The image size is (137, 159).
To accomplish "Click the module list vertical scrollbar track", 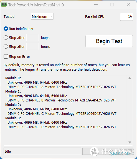I will pos(130,110).
